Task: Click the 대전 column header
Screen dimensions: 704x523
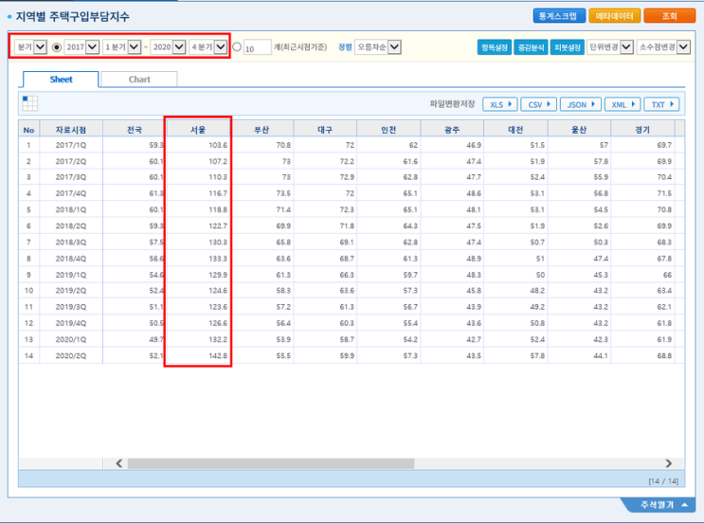Action: pos(515,130)
